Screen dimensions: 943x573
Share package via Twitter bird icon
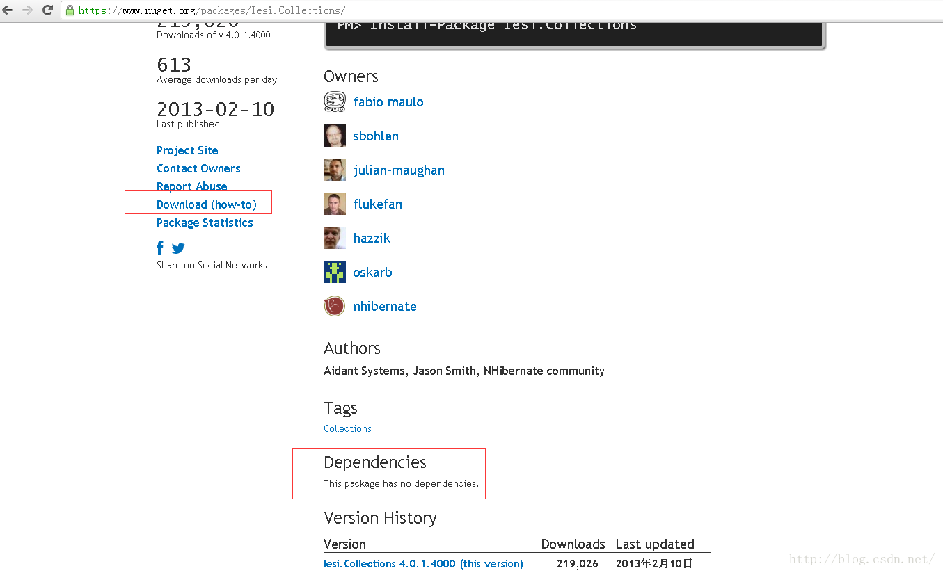pos(178,248)
